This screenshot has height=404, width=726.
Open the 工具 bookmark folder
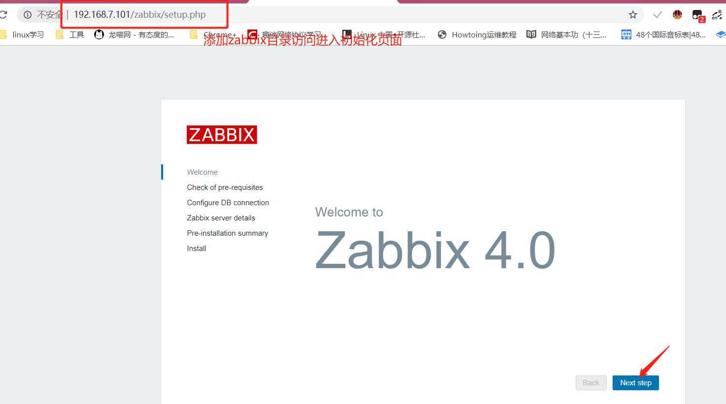pos(69,34)
